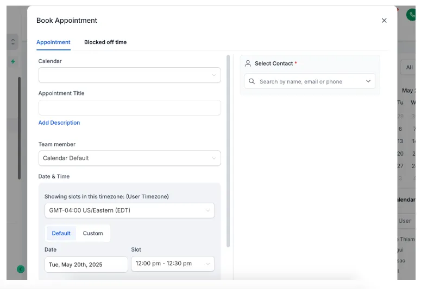Open the Calendar dropdown
The width and height of the screenshot is (440, 289).
[x=130, y=75]
